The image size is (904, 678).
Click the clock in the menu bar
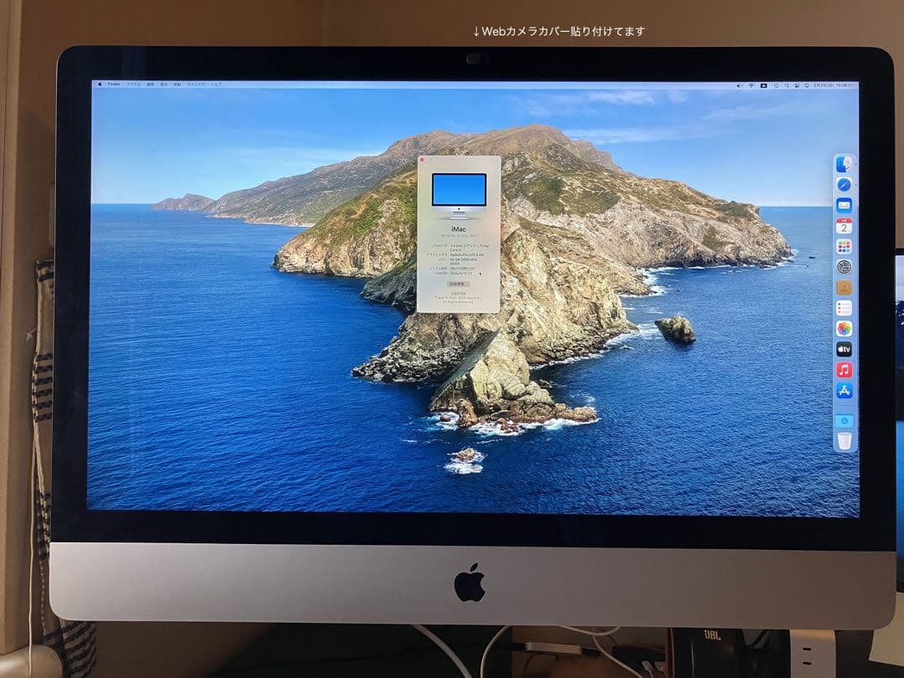829,85
